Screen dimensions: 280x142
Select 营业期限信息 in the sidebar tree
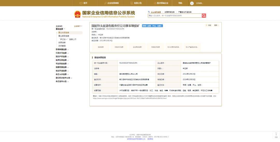[x=64, y=36]
